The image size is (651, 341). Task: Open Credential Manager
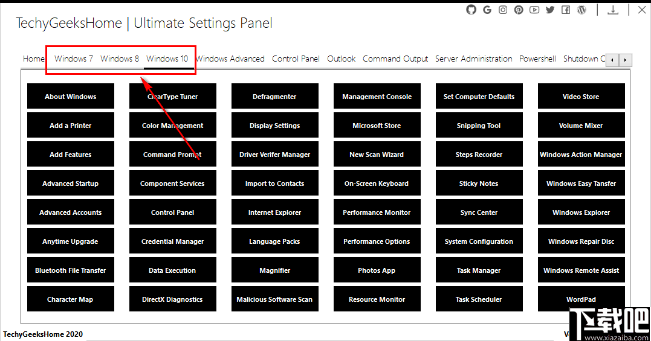(173, 241)
